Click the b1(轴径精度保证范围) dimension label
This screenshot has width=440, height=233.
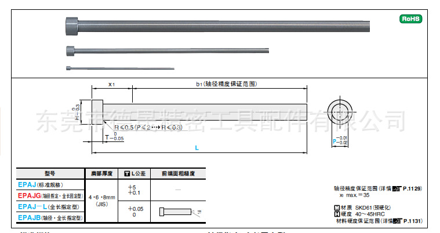click(227, 84)
